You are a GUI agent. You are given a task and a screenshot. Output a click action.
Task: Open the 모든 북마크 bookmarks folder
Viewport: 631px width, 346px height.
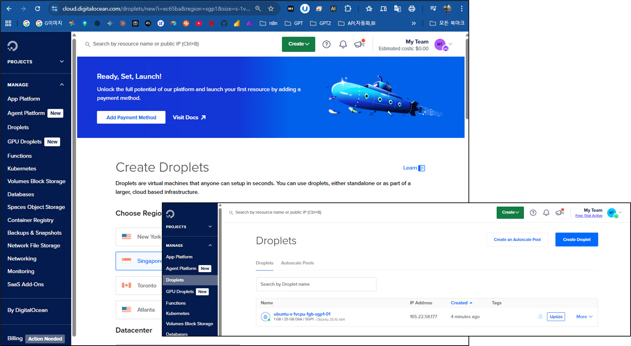[x=447, y=23]
